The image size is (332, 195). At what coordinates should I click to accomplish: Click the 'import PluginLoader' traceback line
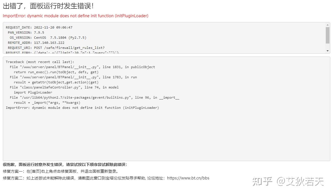pyautogui.click(x=33, y=92)
